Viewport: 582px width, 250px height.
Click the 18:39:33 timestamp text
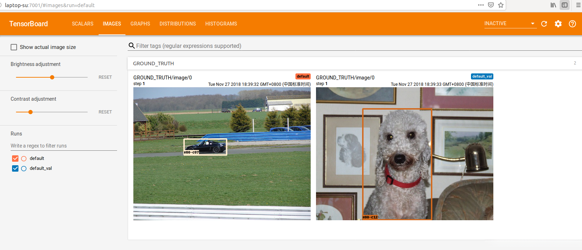point(442,84)
